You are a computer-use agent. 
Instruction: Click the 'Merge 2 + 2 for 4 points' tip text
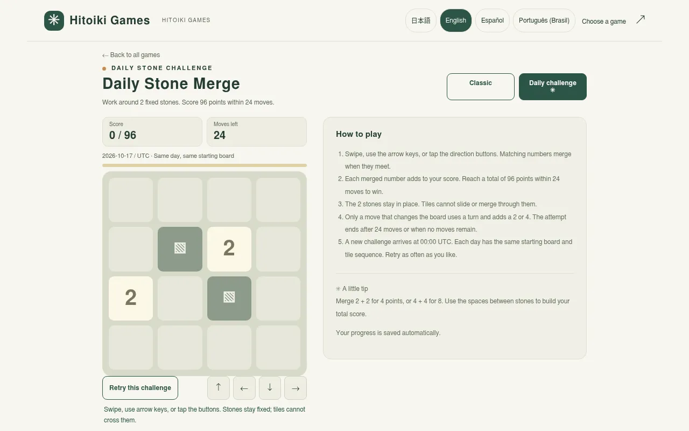click(453, 308)
